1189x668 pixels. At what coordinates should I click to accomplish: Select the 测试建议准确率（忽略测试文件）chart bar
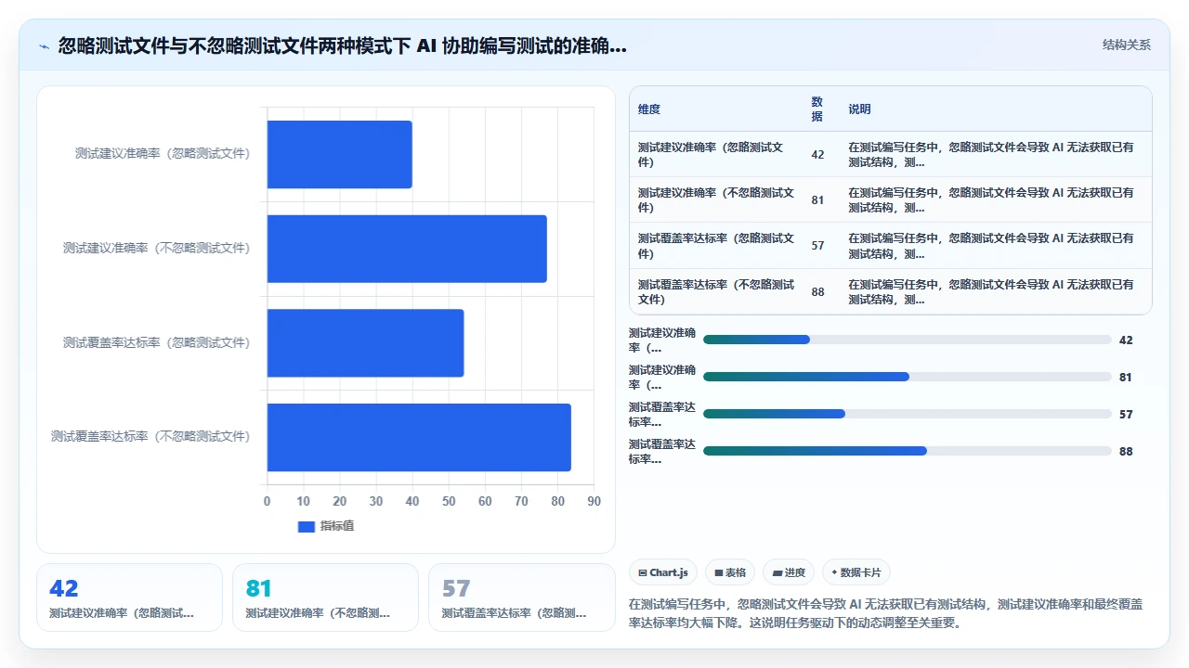coord(339,154)
